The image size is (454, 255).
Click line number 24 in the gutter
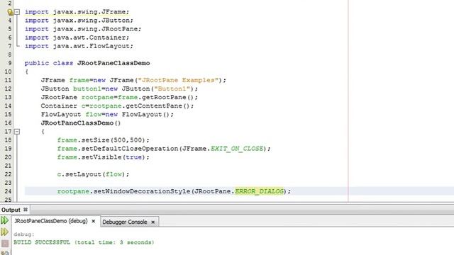pyautogui.click(x=8, y=191)
